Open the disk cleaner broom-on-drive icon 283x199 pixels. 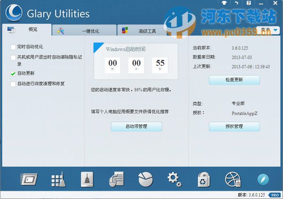87,179
